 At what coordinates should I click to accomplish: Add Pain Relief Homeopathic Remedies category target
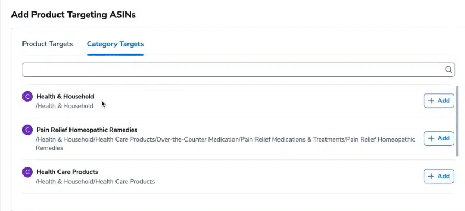[x=438, y=138]
